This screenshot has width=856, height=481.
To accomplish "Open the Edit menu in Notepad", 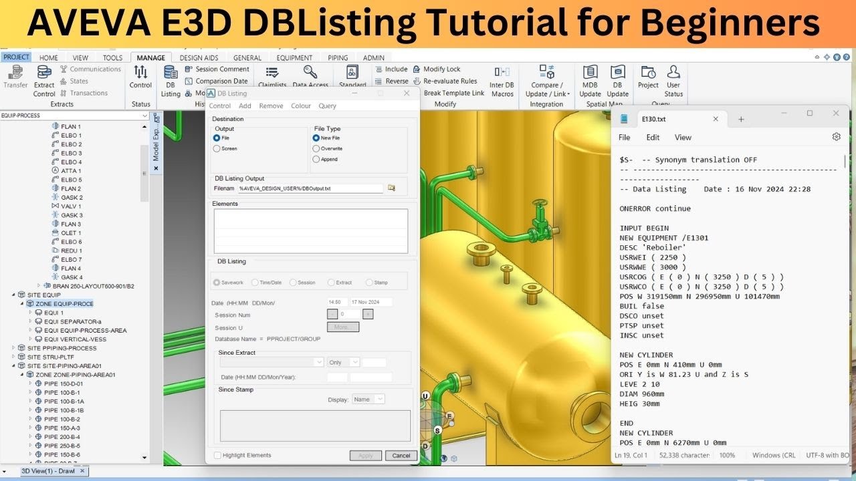I will 653,137.
